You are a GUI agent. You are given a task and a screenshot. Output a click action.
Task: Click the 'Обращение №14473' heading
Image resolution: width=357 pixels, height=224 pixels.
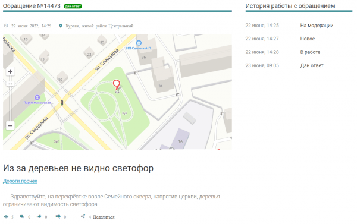32,6
